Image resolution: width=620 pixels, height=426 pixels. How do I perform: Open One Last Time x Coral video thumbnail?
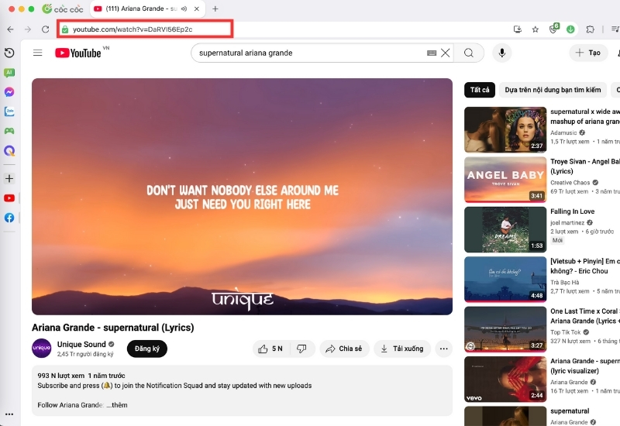click(505, 329)
